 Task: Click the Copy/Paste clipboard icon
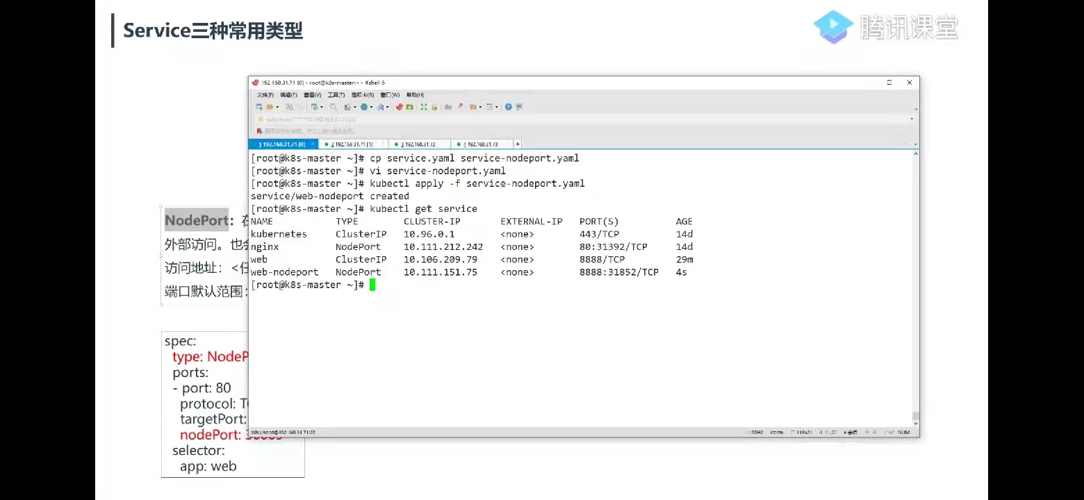[348, 107]
